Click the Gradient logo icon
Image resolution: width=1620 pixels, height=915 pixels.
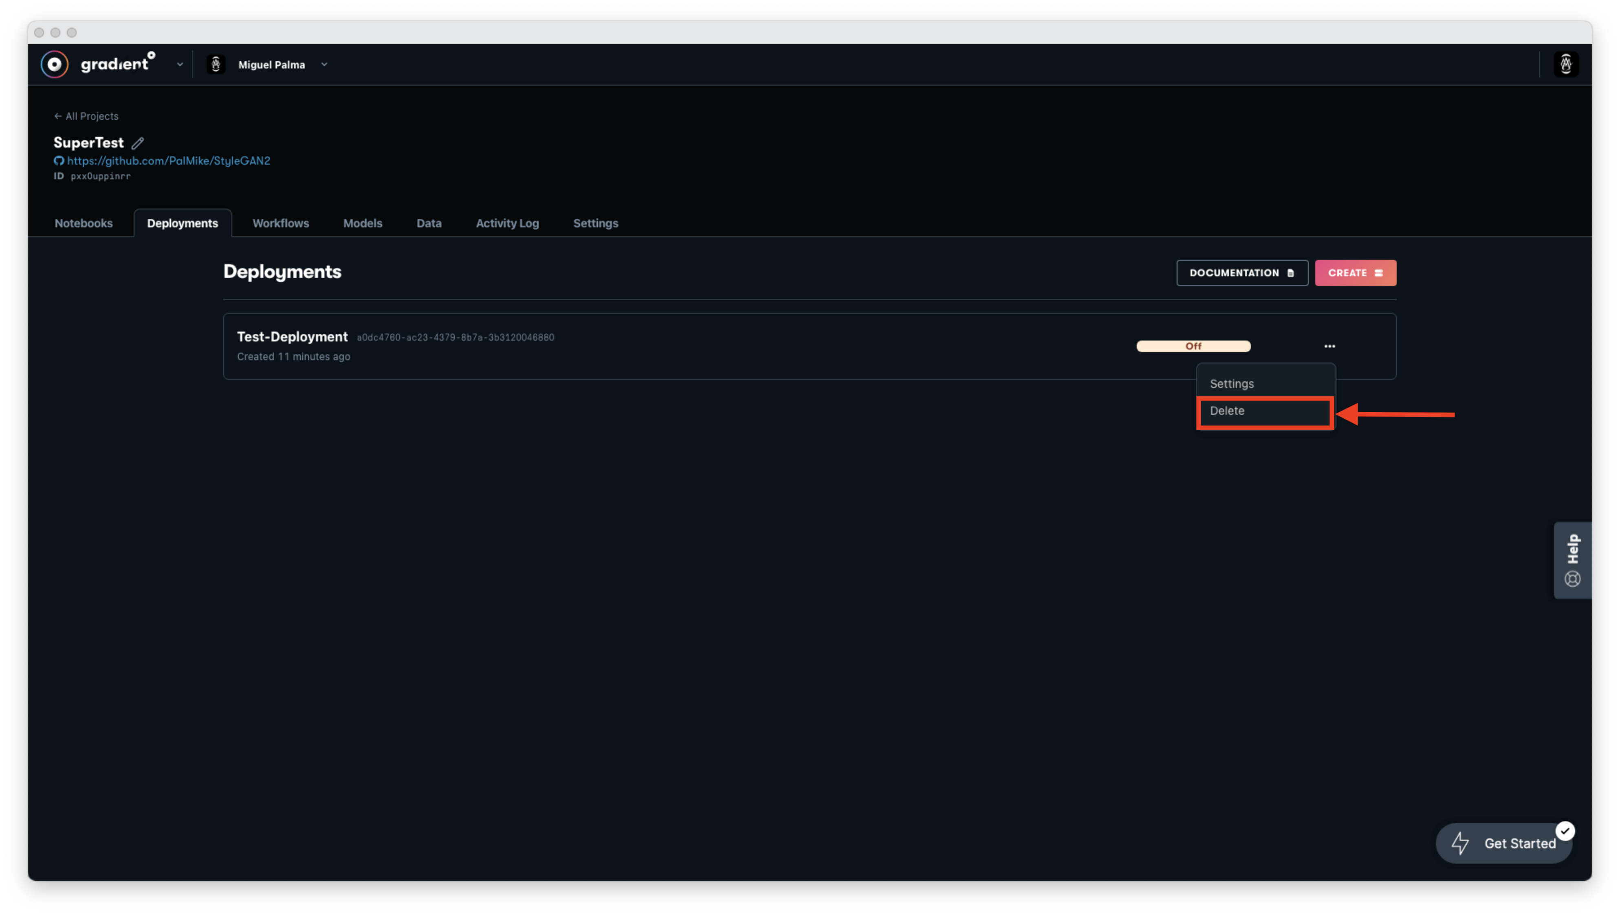tap(55, 64)
